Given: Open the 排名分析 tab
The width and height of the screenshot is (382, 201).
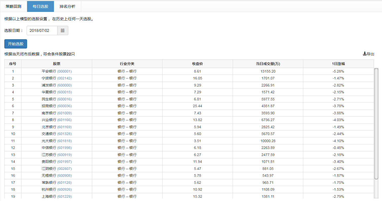Looking at the screenshot, I should 68,7.
